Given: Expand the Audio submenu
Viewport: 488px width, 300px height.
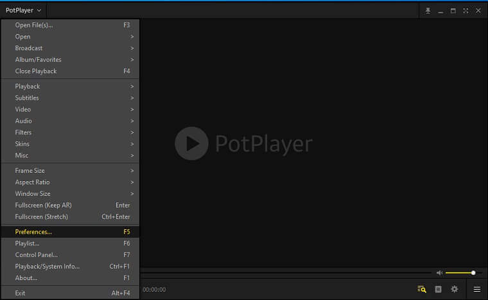Looking at the screenshot, I should pos(71,121).
